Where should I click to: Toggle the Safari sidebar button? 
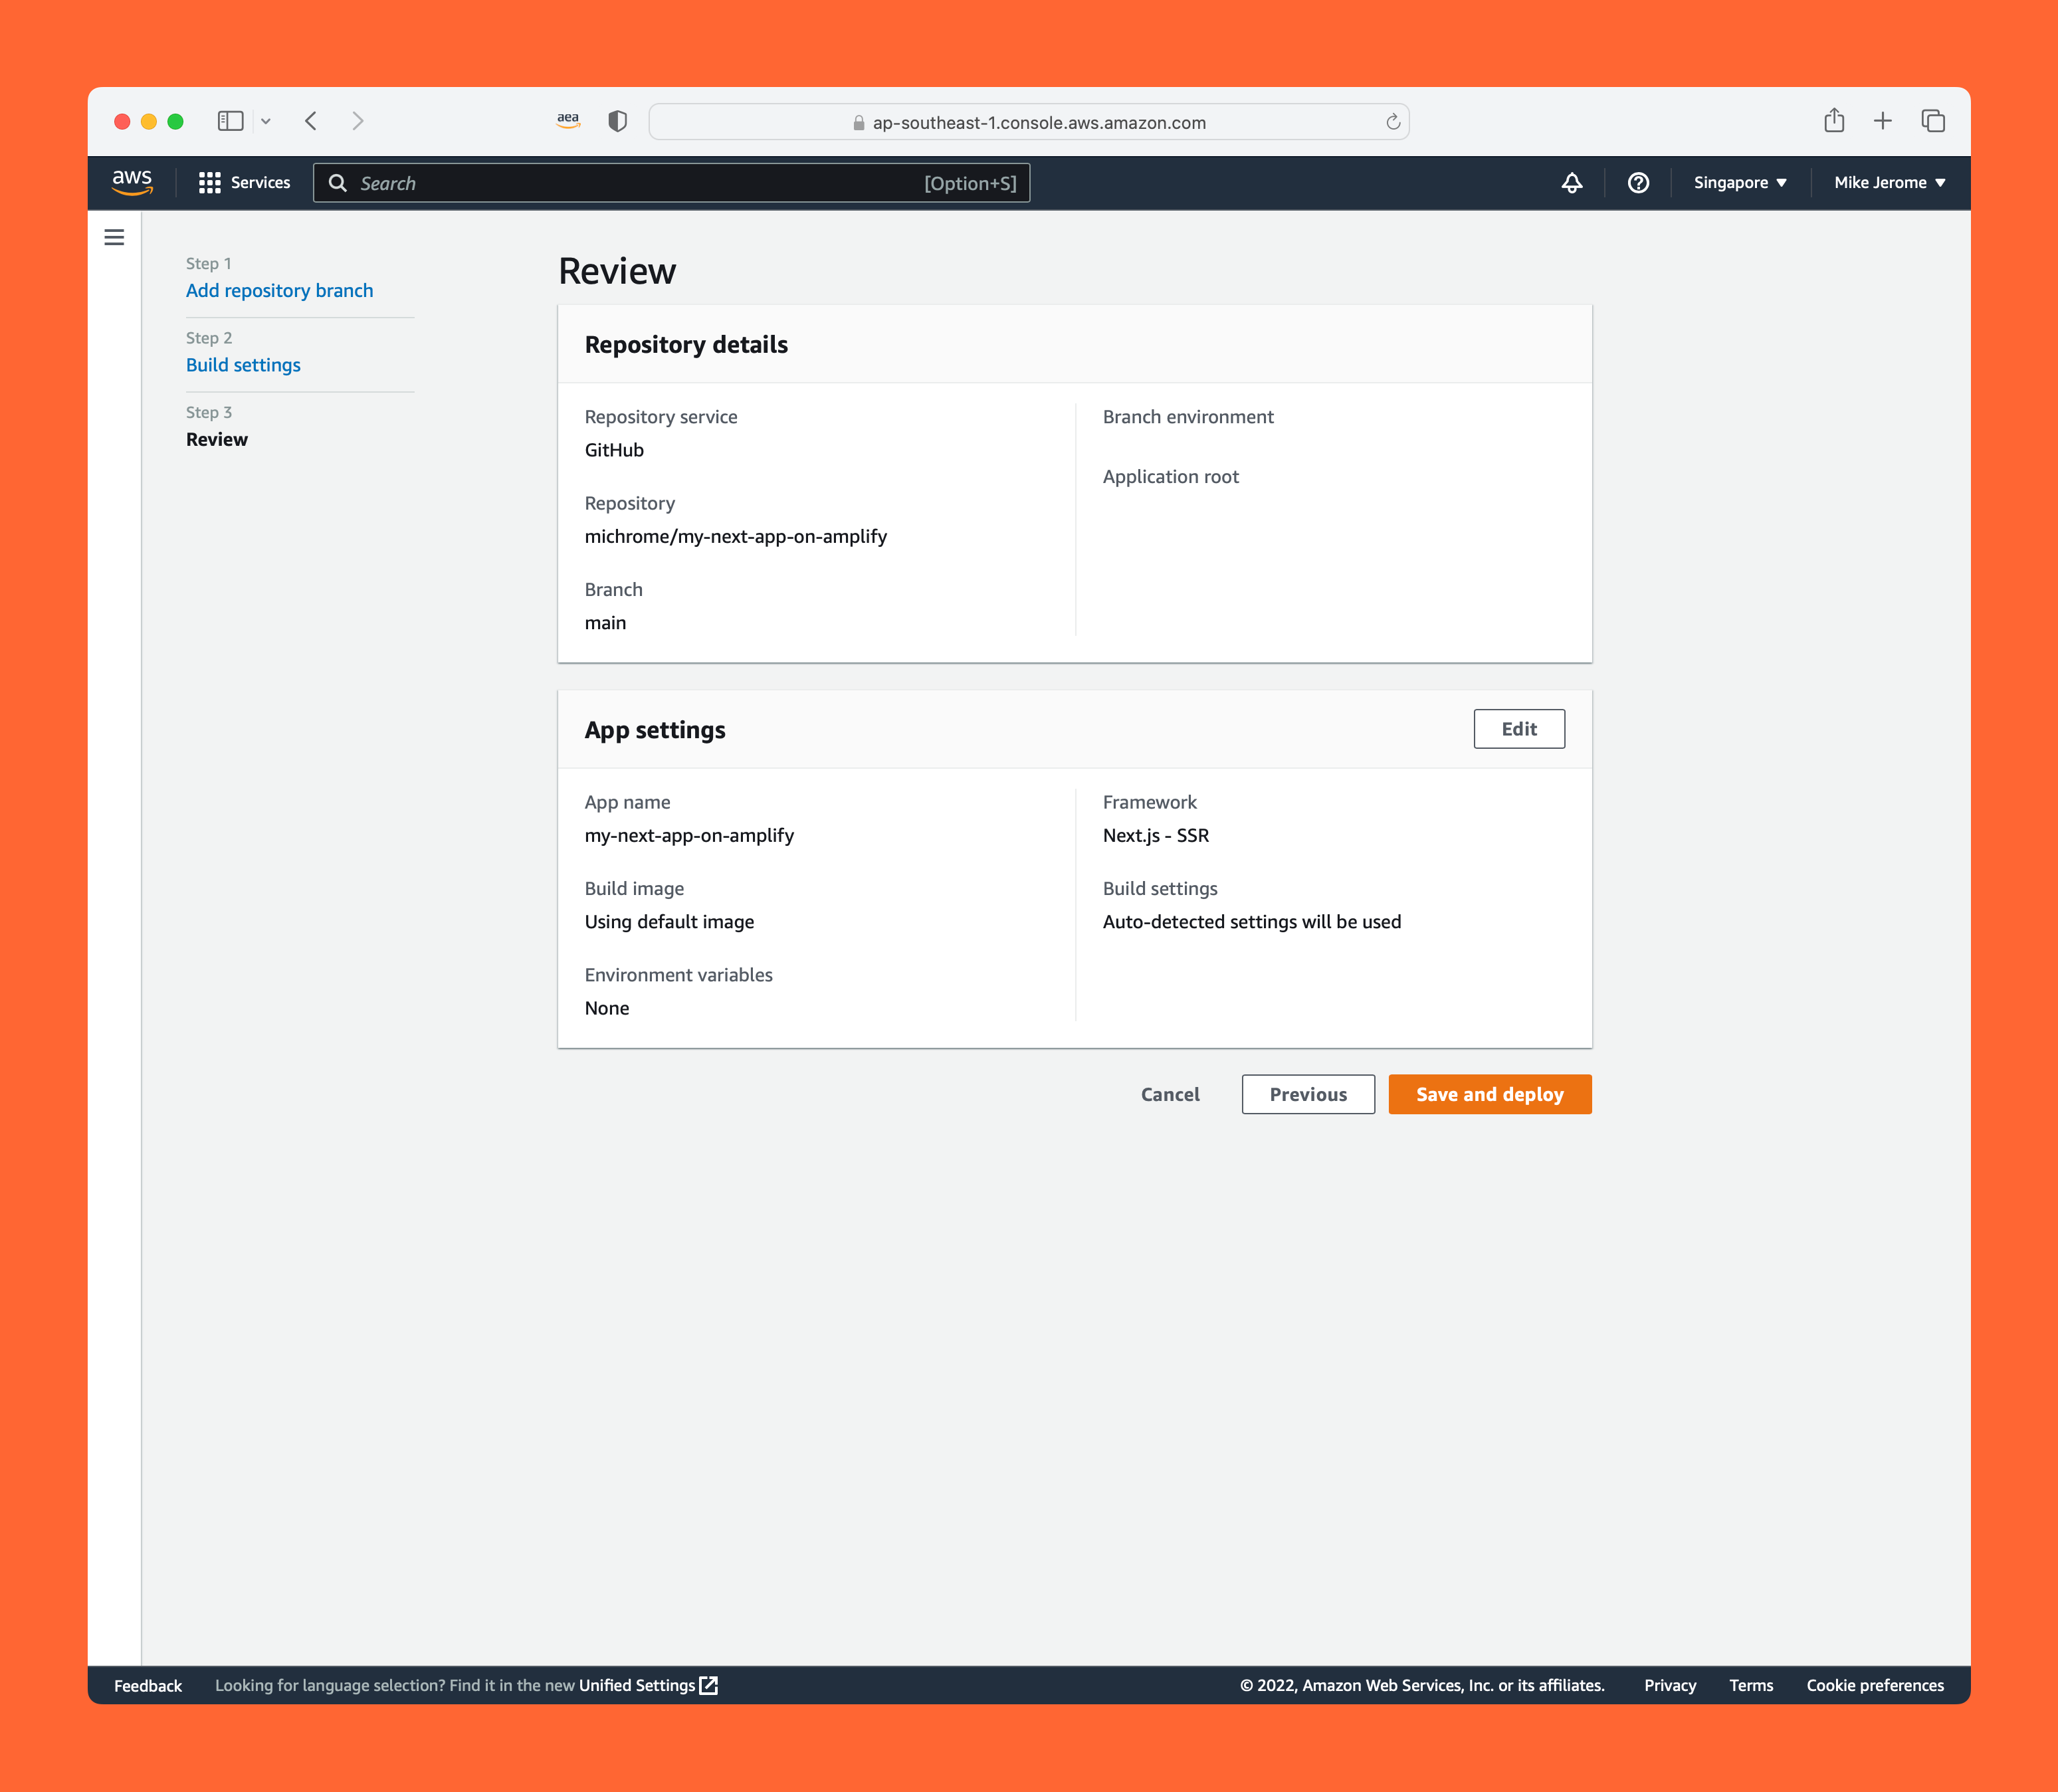[x=230, y=121]
